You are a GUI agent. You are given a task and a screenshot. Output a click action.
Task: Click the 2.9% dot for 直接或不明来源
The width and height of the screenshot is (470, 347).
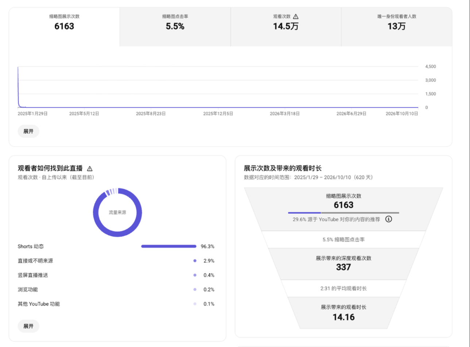pyautogui.click(x=195, y=261)
